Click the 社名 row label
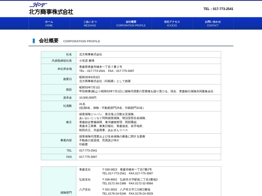This screenshot has width=262, height=196. pyautogui.click(x=69, y=54)
